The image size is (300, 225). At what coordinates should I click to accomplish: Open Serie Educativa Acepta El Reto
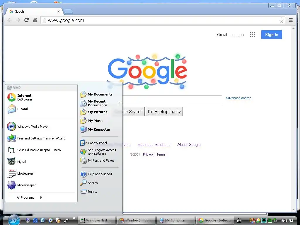tap(41, 150)
